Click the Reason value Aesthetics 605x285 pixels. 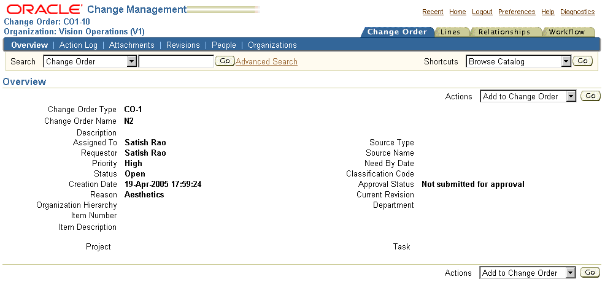tap(144, 195)
